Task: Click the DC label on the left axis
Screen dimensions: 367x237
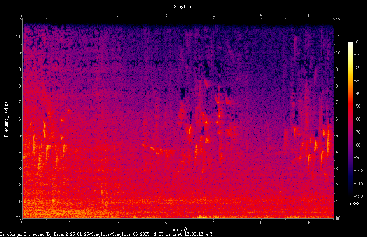Action: [18, 218]
